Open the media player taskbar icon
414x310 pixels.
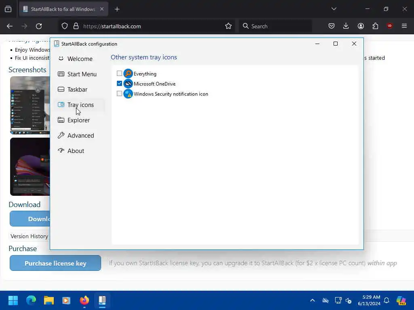[66, 300]
